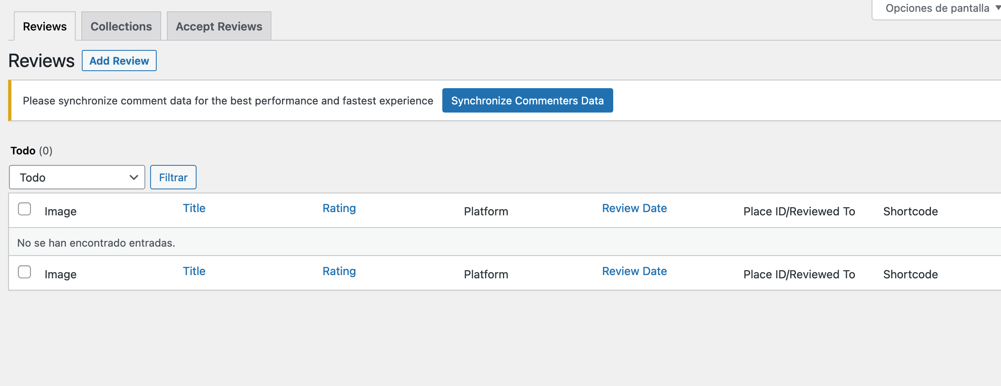Open the Accept Reviews tab

pos(219,26)
